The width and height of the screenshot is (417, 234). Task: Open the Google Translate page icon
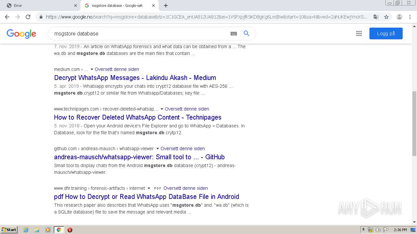coord(376,17)
